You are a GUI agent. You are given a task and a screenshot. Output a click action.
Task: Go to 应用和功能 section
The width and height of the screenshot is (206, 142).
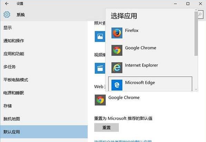point(44,54)
